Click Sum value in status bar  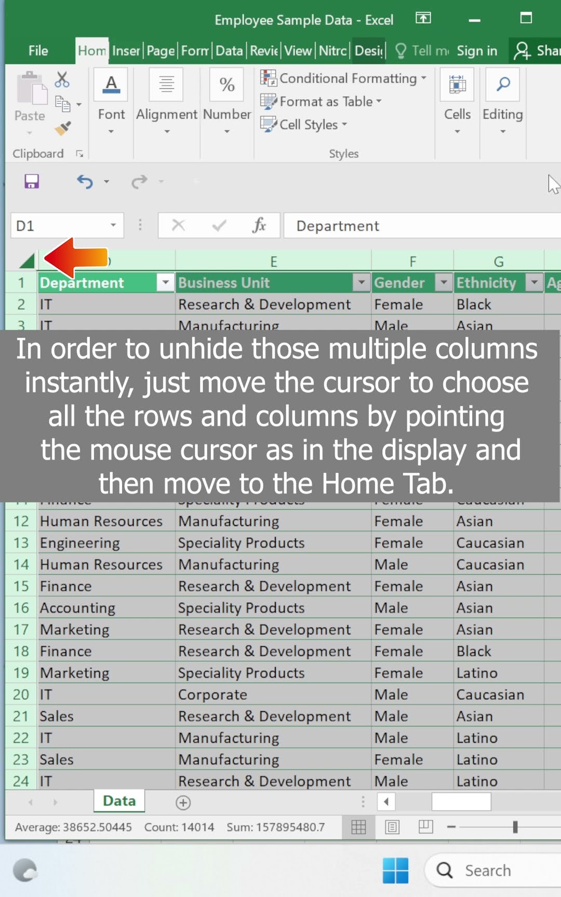[x=275, y=827]
